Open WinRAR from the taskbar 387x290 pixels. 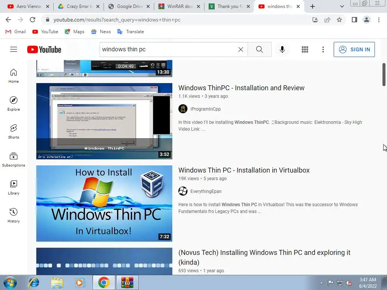pos(127,282)
